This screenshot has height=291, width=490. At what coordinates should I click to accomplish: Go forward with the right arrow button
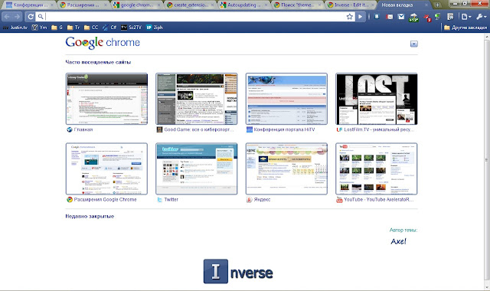pyautogui.click(x=17, y=17)
